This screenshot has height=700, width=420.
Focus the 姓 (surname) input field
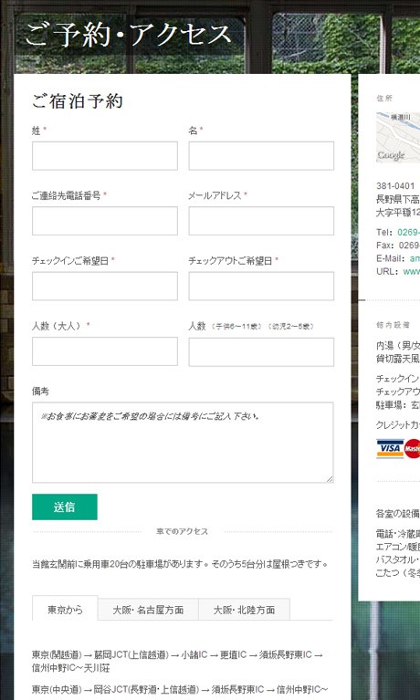coord(105,156)
